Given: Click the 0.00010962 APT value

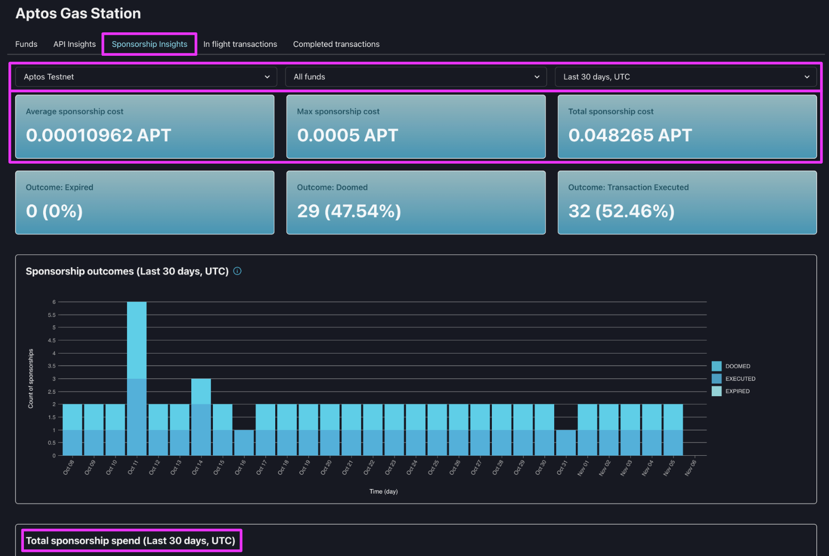Looking at the screenshot, I should (98, 135).
